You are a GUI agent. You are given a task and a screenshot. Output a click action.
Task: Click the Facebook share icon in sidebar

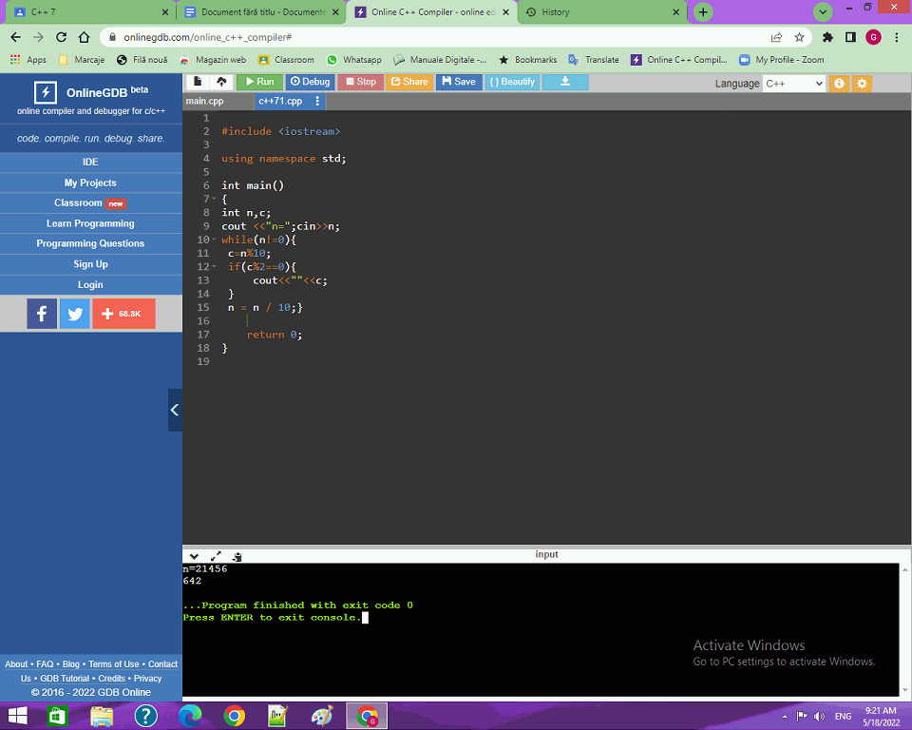tap(42, 314)
